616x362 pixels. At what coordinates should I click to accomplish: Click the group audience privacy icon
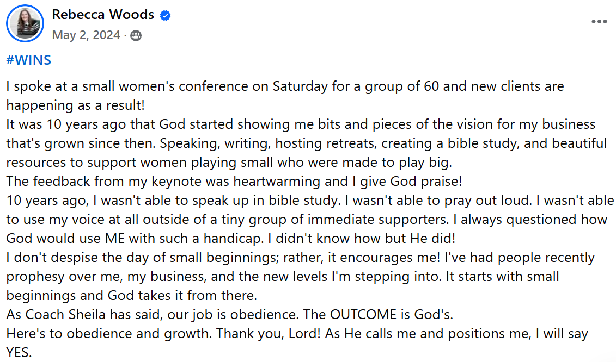click(x=136, y=36)
